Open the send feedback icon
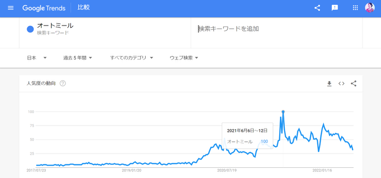This screenshot has height=178, width=381. click(x=335, y=8)
